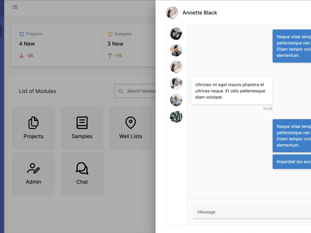Click the second blue "Neque vitae" message

(292, 136)
